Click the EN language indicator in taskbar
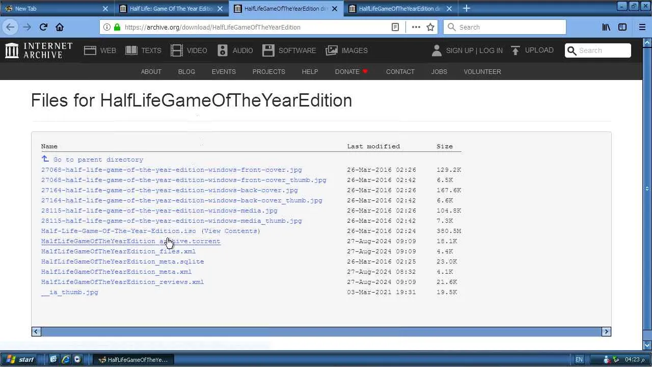 coord(579,359)
